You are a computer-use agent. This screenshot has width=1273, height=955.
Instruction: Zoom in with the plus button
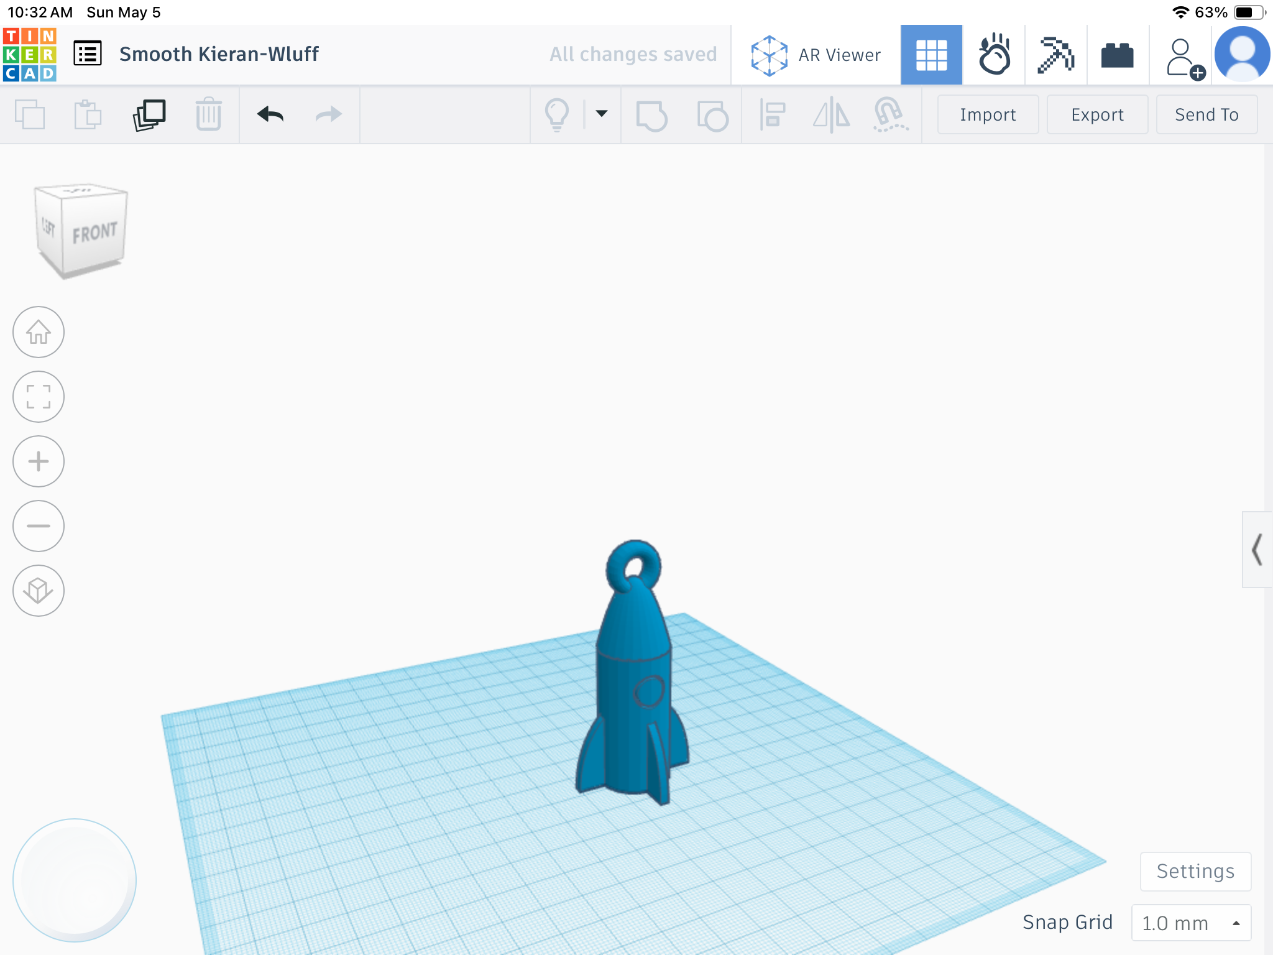(39, 461)
